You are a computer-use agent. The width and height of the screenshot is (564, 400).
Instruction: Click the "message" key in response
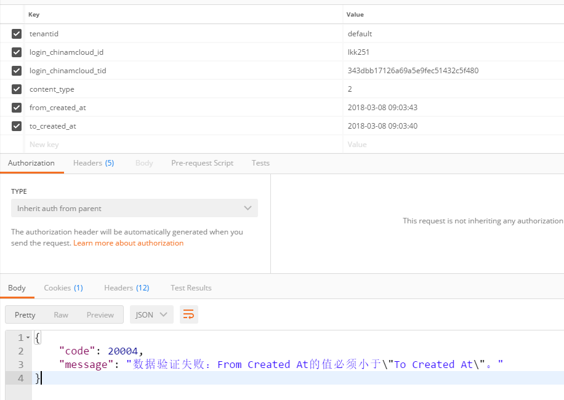(x=86, y=364)
